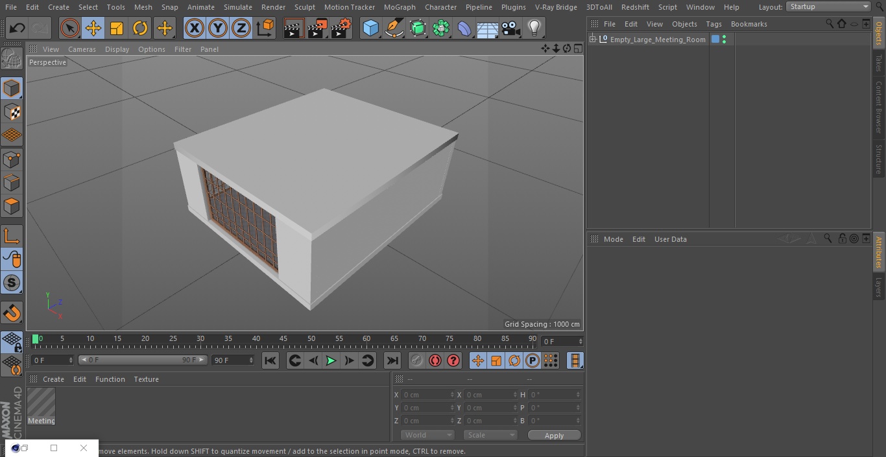Click the coordinate system icon
The image size is (886, 457).
click(x=265, y=29)
